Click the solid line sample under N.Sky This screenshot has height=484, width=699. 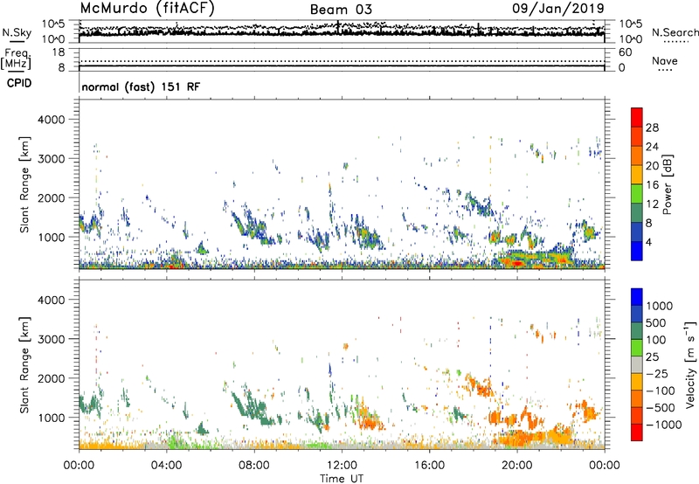tap(17, 42)
